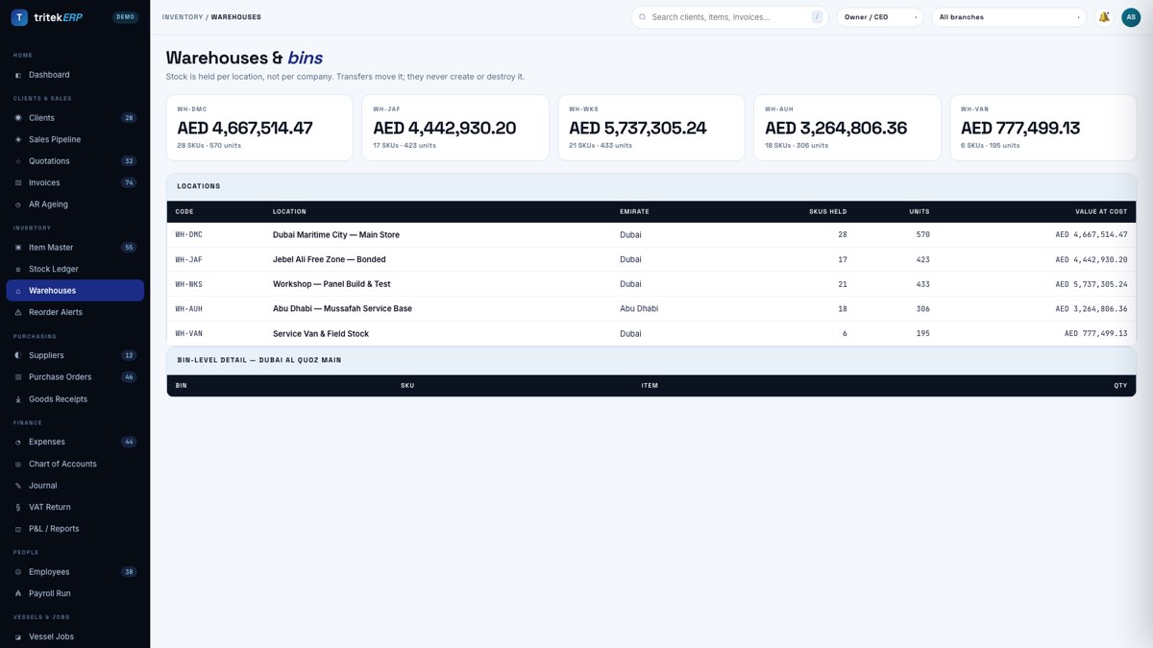Open the Vessel Jobs page
This screenshot has height=648, width=1153.
(75, 636)
